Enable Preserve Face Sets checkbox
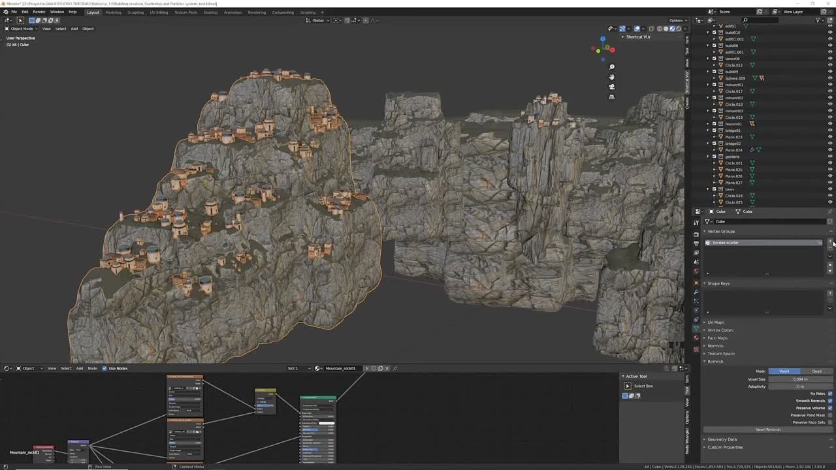836x470 pixels. point(830,422)
